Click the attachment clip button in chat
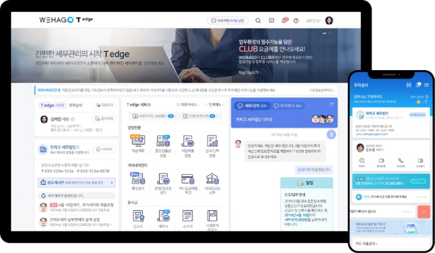The height and width of the screenshot is (253, 435). click(331, 135)
